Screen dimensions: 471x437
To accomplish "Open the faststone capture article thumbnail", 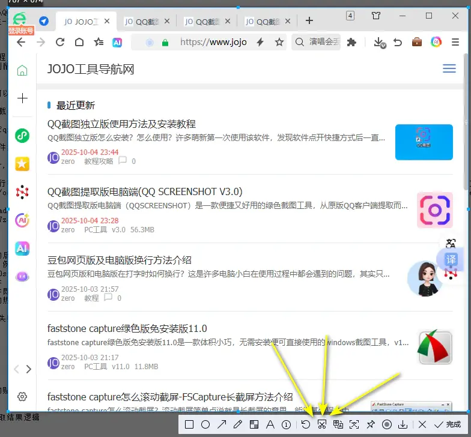I will click(434, 348).
